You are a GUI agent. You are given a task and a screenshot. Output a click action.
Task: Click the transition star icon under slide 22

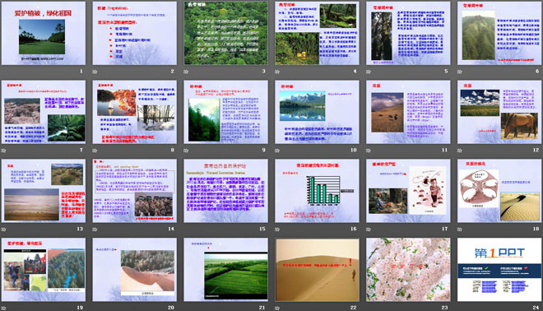277,308
